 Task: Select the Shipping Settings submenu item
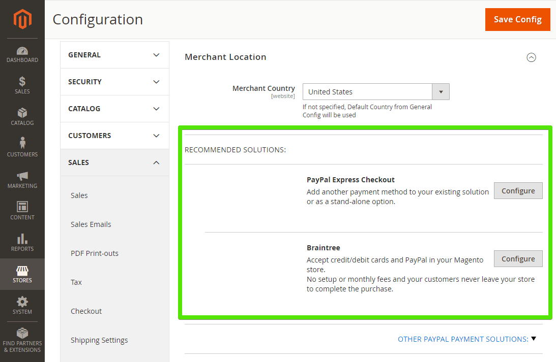click(x=99, y=340)
